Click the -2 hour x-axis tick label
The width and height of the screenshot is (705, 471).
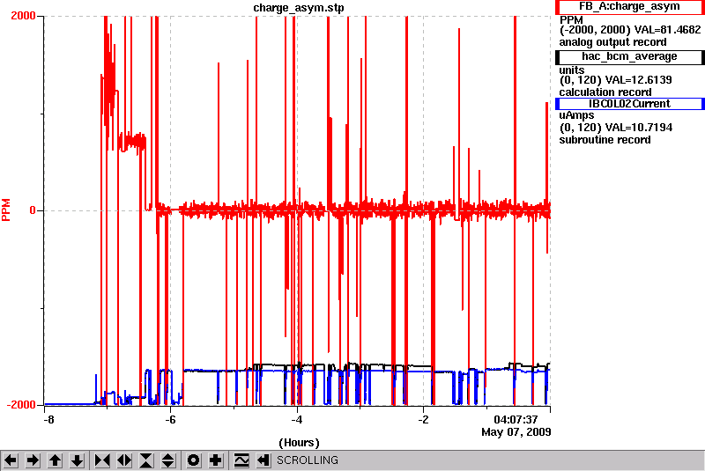tap(423, 420)
